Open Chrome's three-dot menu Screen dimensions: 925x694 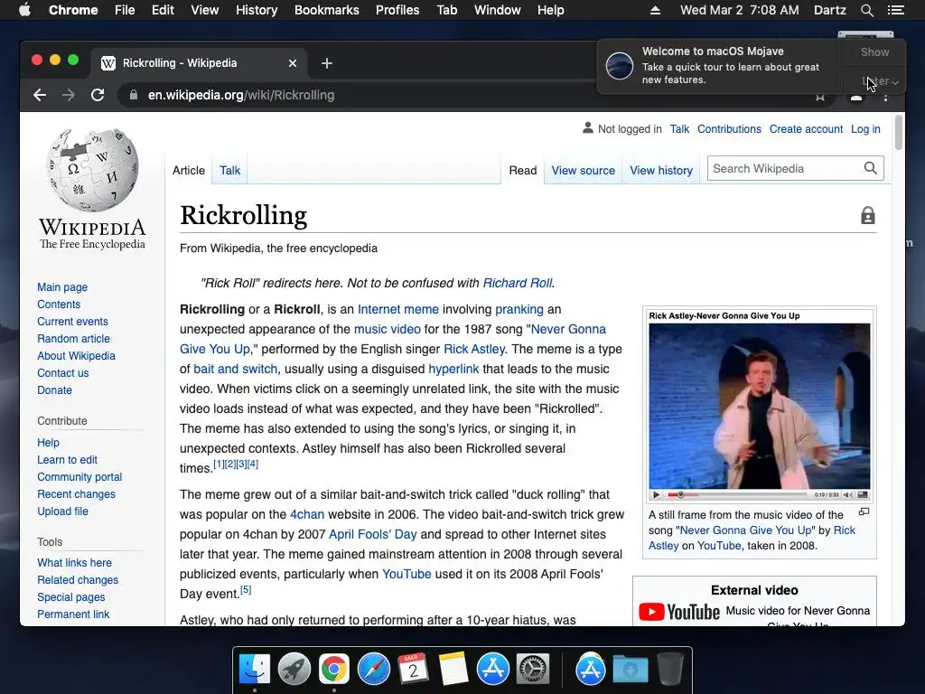point(885,98)
